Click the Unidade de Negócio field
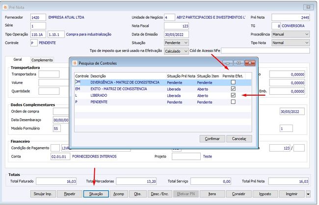Image resolution: width=319 pixels, height=205 pixels. tap(169, 18)
